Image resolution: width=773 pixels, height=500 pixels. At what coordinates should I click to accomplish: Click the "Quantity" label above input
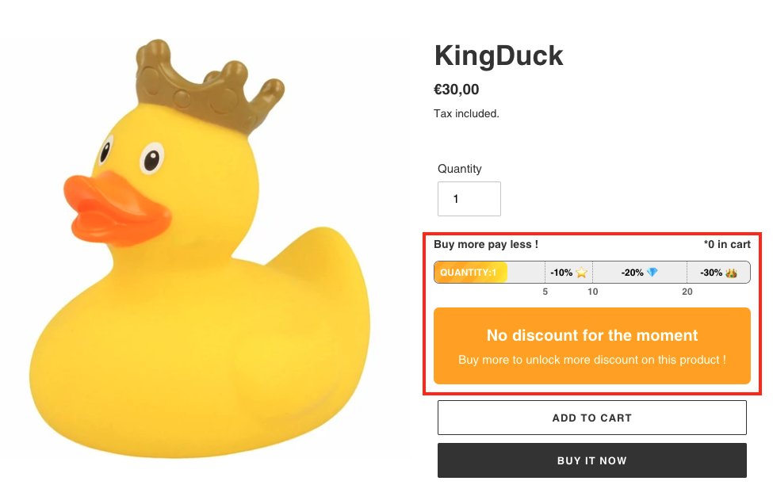(x=460, y=169)
